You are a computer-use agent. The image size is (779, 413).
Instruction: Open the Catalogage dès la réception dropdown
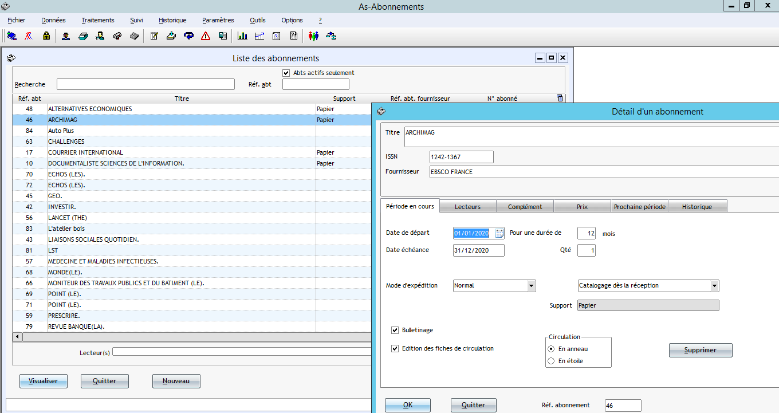[714, 285]
